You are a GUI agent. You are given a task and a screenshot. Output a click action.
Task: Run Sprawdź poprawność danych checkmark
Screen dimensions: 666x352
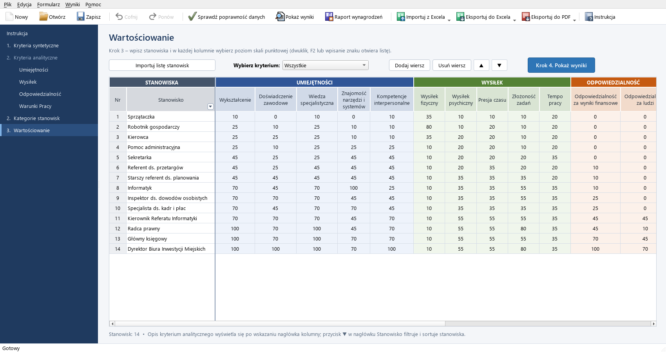pyautogui.click(x=192, y=17)
